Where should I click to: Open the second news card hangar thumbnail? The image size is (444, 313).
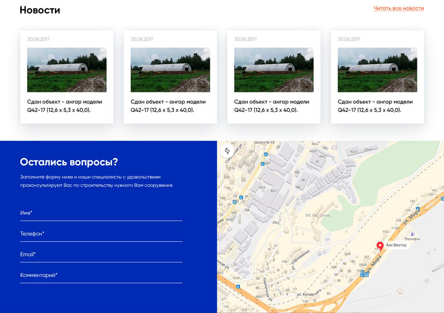(x=170, y=70)
